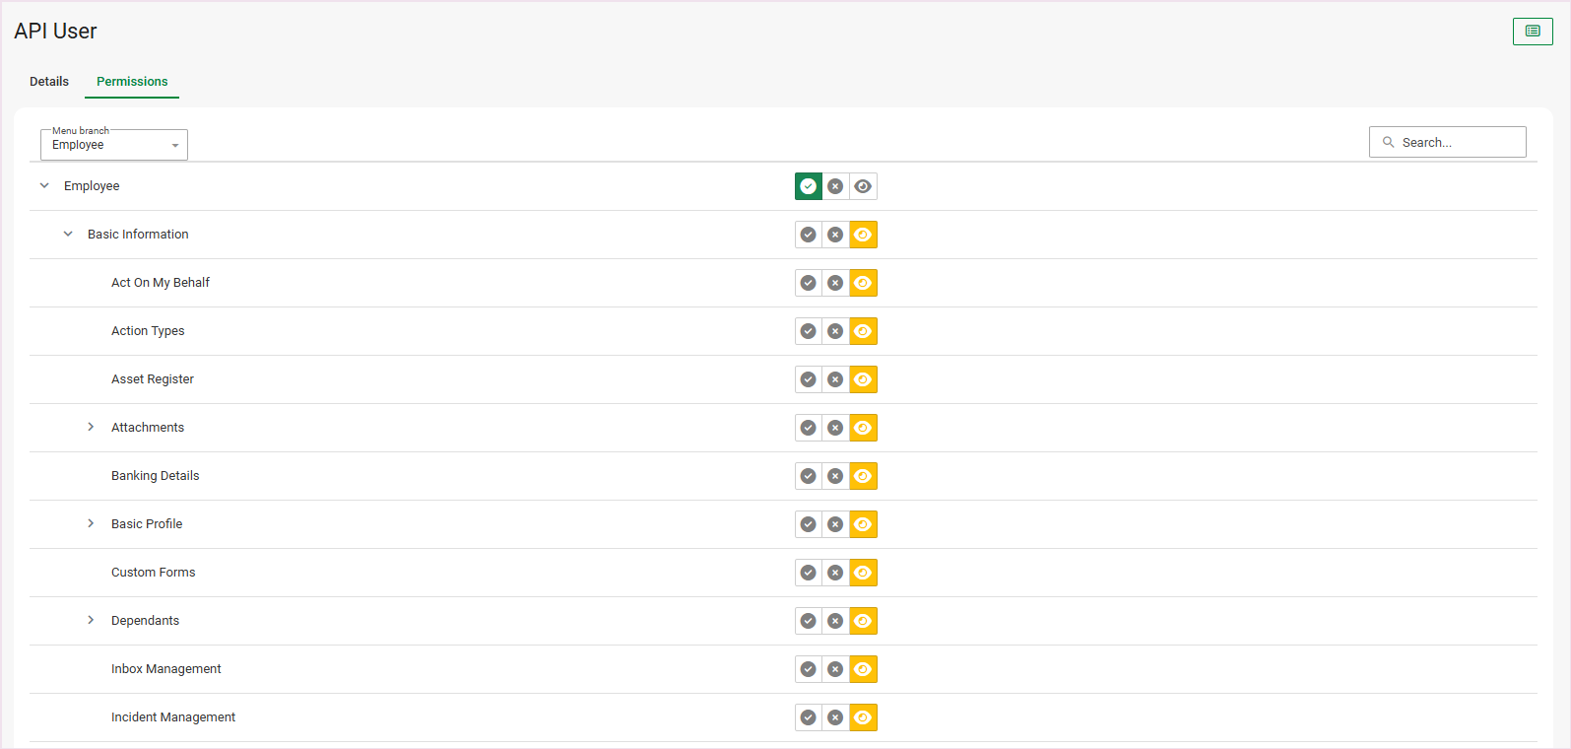Click the Incident Management row label
This screenshot has width=1571, height=749.
click(173, 717)
